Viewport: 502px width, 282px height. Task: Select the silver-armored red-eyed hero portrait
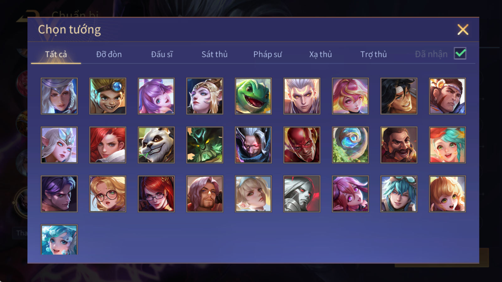coord(302,194)
